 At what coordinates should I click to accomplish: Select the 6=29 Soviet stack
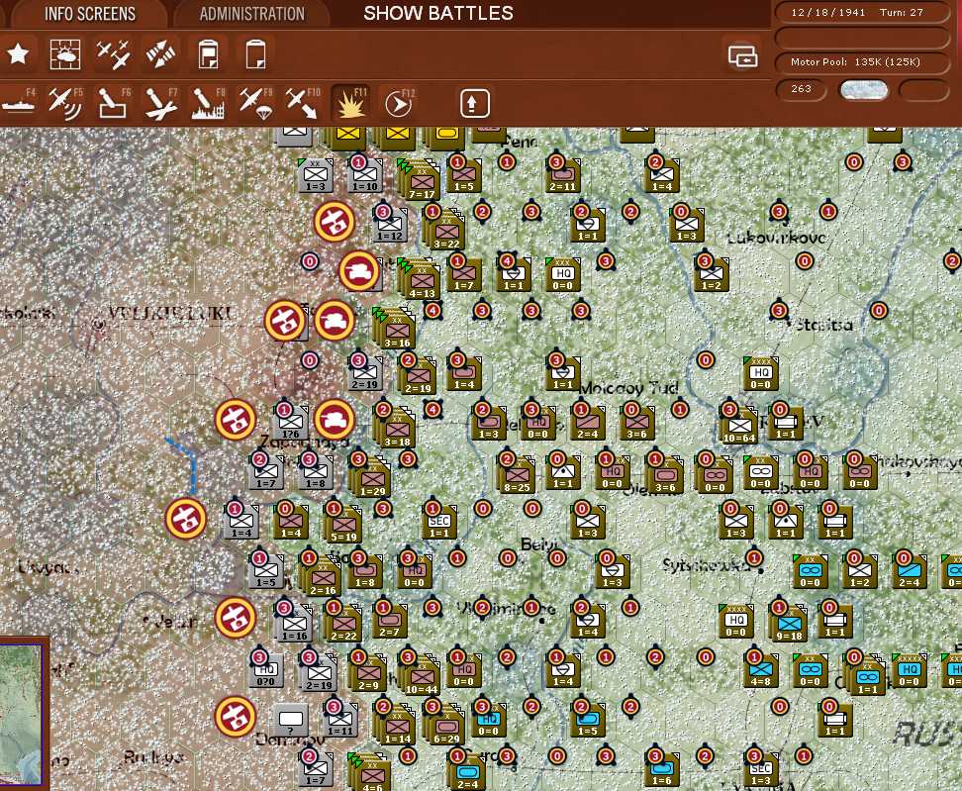(x=446, y=728)
